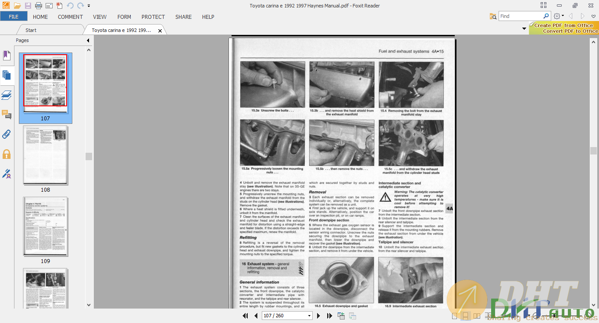Select page 108 thumbnail
Image resolution: width=599 pixels, height=323 pixels.
tap(46, 155)
